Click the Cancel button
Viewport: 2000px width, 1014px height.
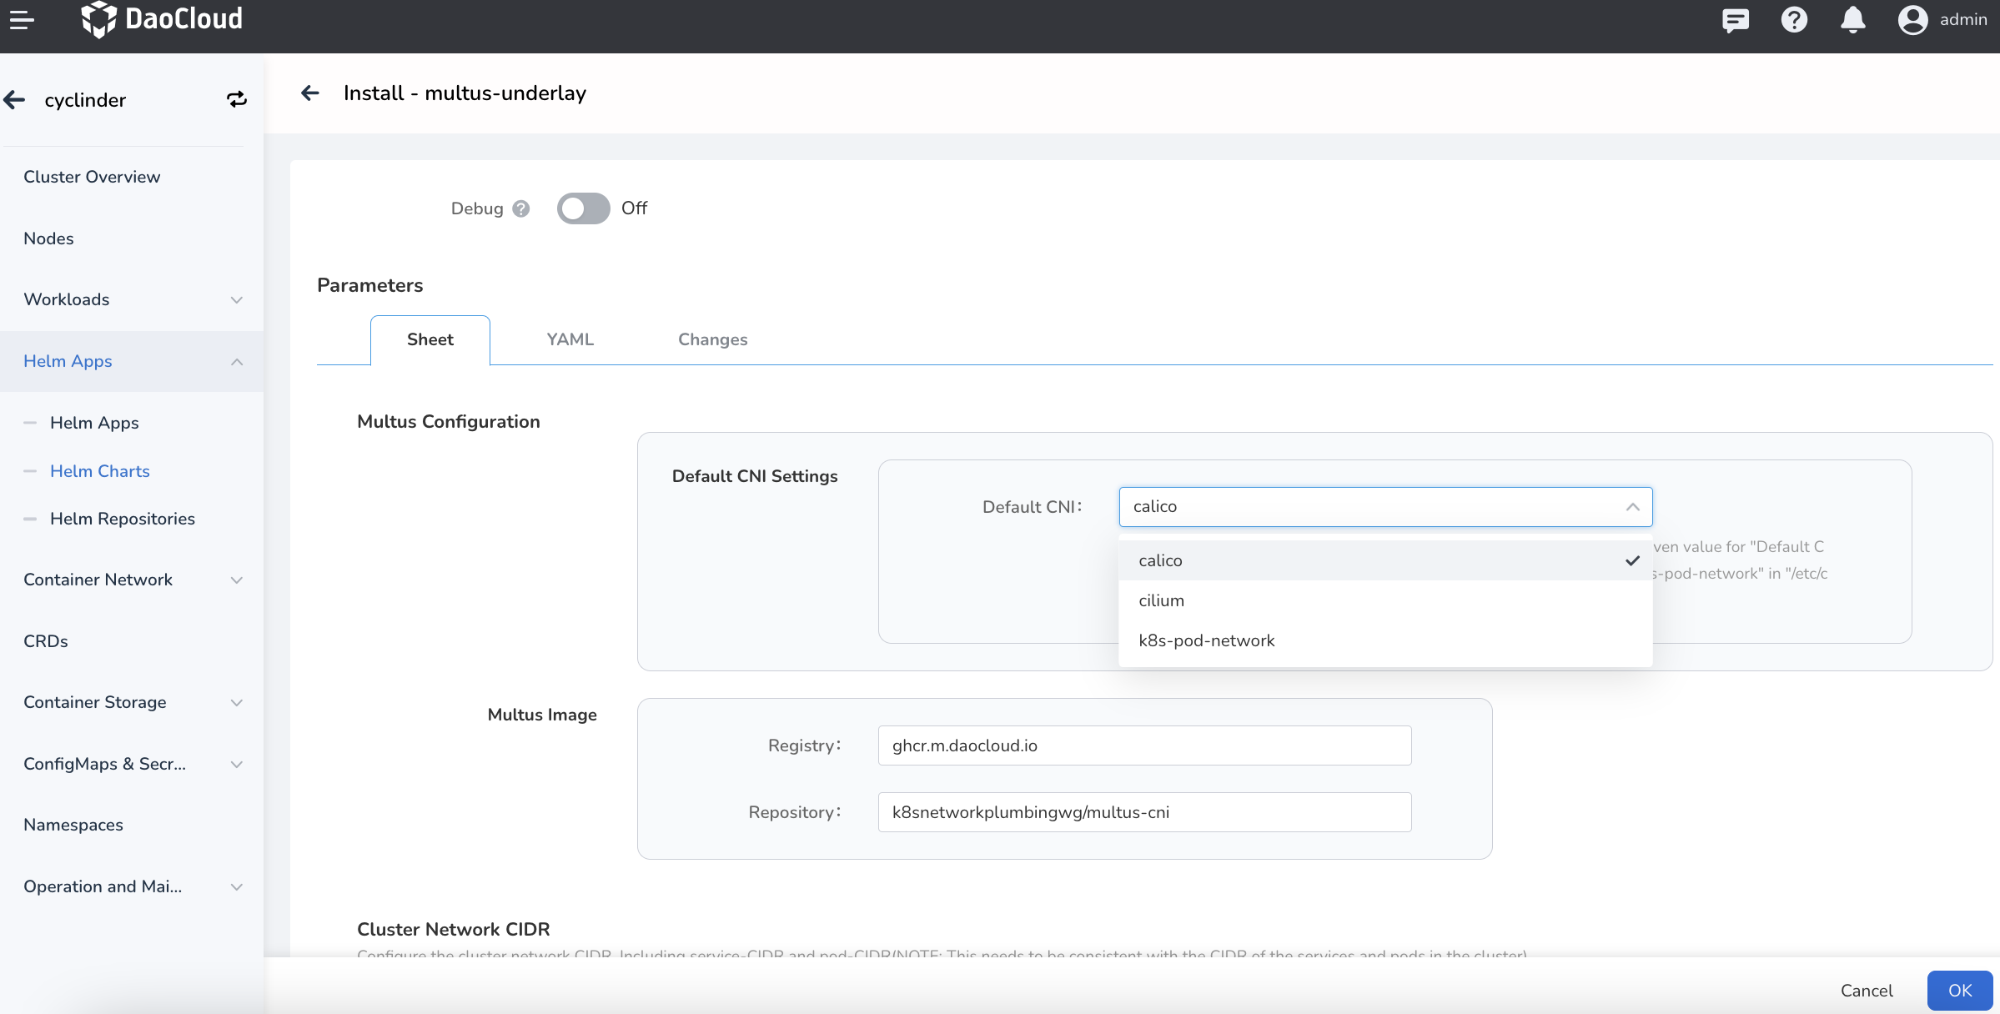coord(1867,991)
